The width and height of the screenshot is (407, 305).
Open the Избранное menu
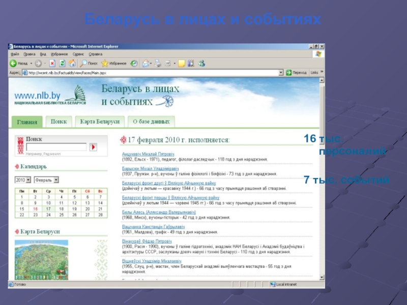tap(59, 54)
